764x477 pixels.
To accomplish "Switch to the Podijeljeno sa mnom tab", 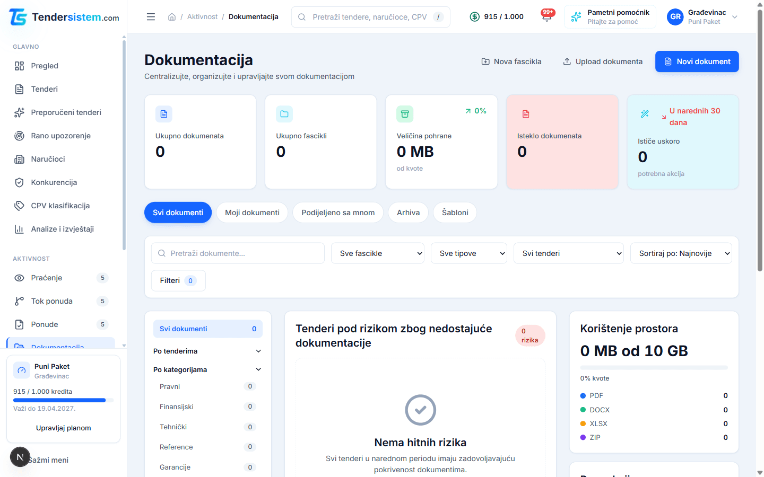I will pyautogui.click(x=338, y=213).
